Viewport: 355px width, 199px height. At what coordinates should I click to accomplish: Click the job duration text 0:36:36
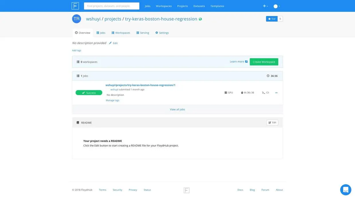pyautogui.click(x=249, y=93)
